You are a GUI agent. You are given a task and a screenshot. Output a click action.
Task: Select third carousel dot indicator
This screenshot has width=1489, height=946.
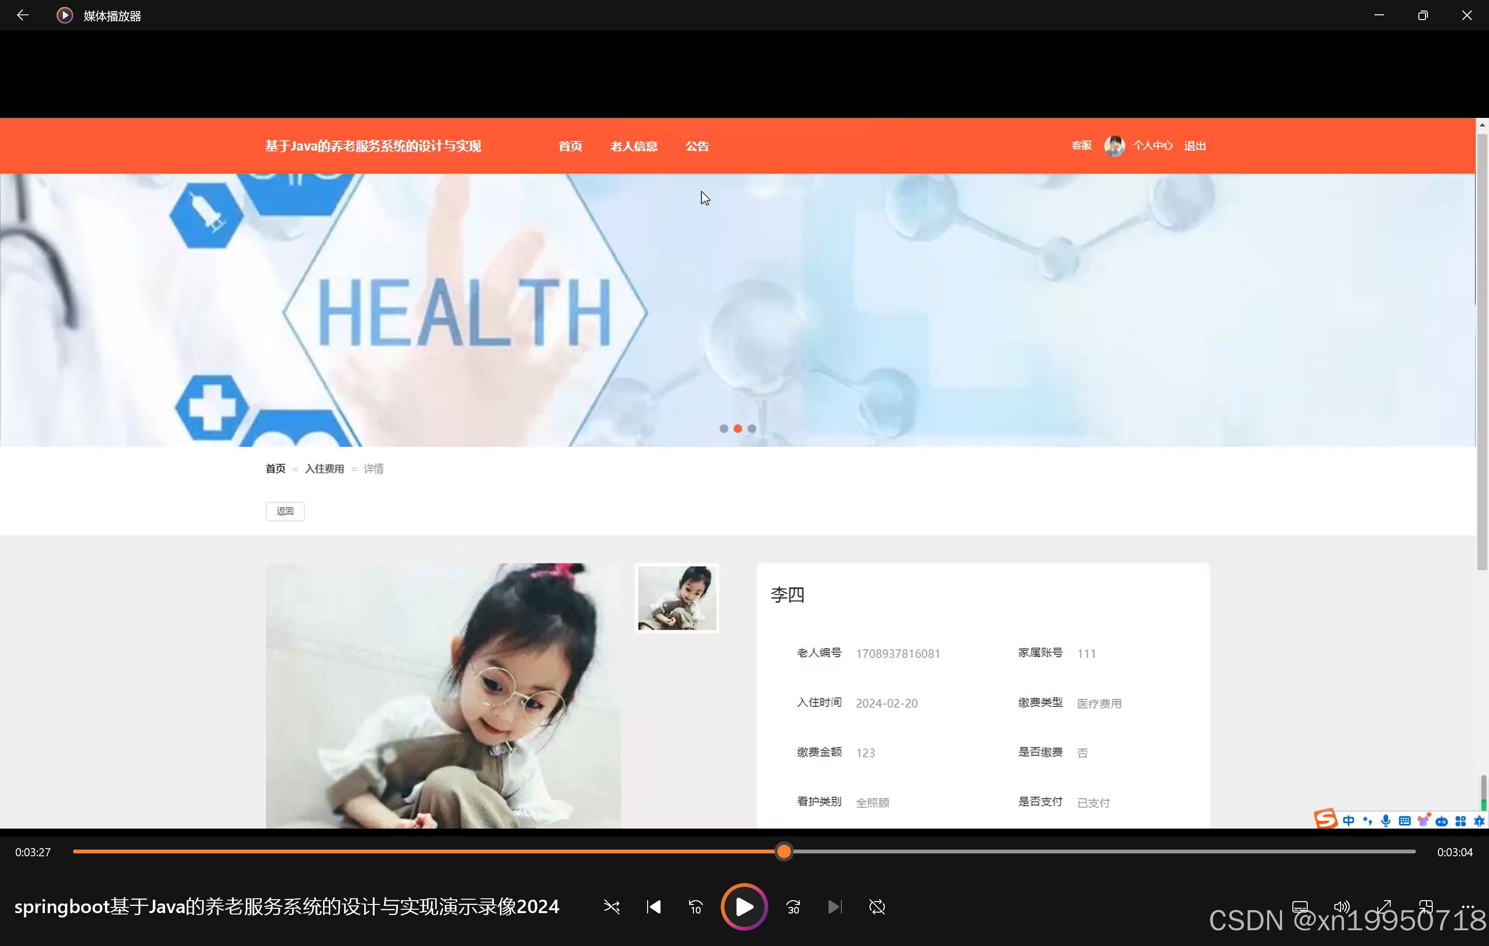pyautogui.click(x=752, y=429)
